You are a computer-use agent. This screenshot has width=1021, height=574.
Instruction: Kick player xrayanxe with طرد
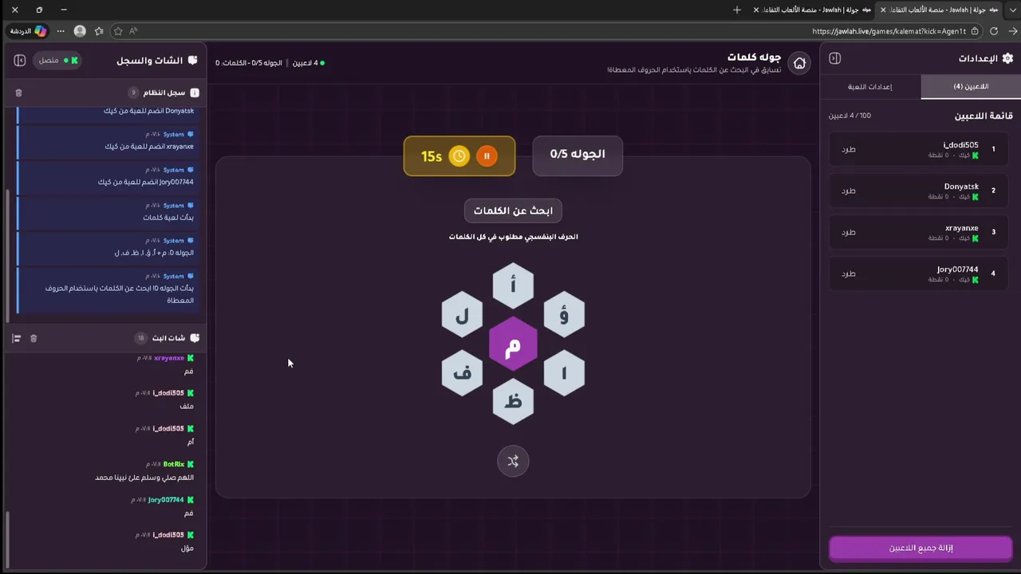(x=849, y=232)
